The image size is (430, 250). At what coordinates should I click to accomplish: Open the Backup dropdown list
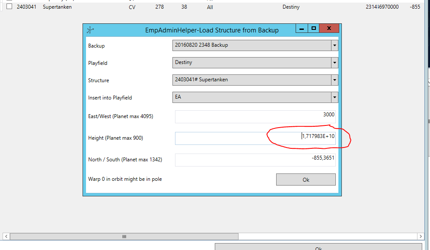334,45
